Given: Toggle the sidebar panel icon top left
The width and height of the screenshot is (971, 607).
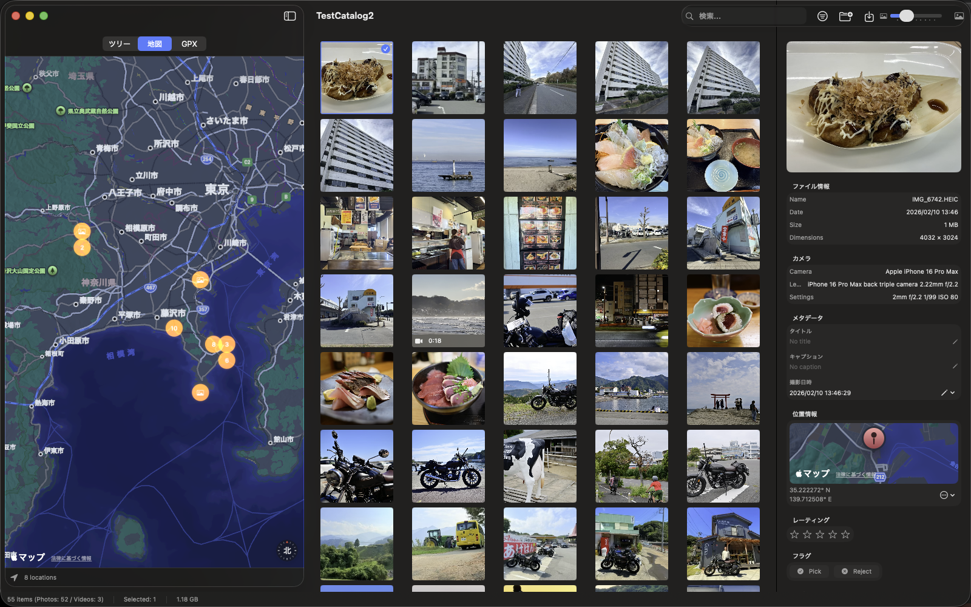Looking at the screenshot, I should (289, 15).
